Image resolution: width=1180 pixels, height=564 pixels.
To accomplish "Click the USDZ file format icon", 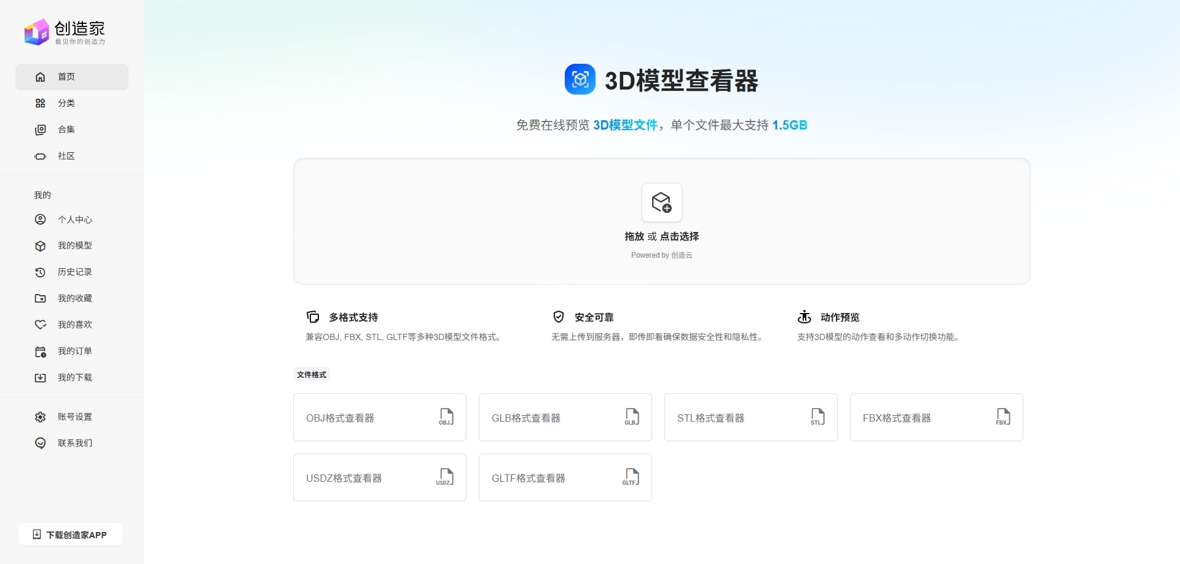I will point(446,477).
